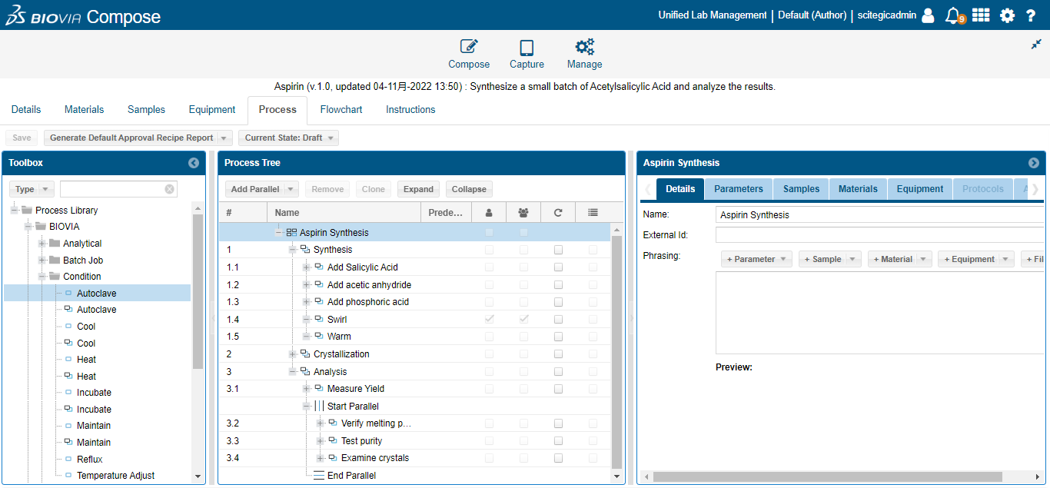Click the Expand button in Process Tree
Screen dimensions: 1050x488
click(419, 189)
